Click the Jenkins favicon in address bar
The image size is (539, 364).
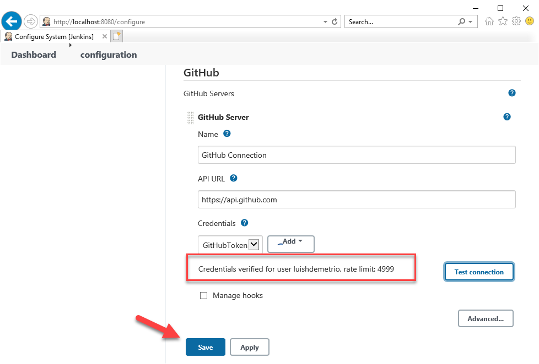point(46,21)
